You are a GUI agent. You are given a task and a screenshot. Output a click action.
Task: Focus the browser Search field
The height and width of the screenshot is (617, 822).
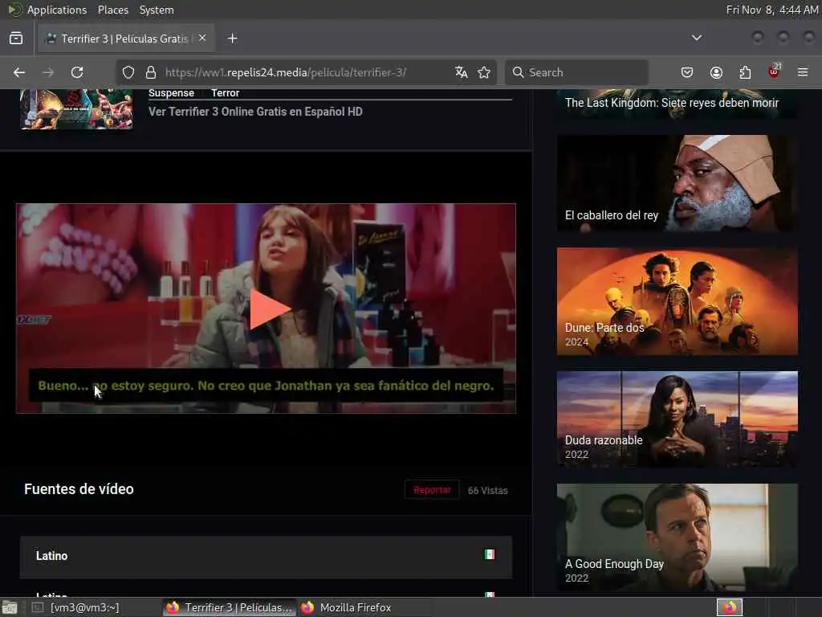576,72
